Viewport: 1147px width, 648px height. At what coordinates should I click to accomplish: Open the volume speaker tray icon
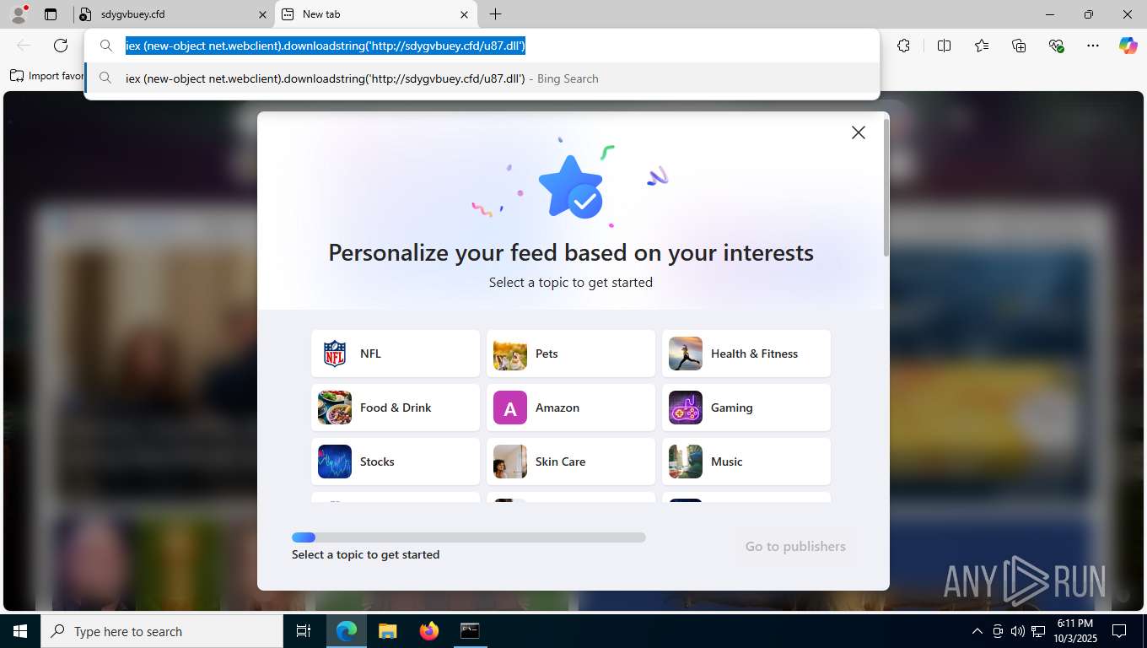click(x=1017, y=631)
